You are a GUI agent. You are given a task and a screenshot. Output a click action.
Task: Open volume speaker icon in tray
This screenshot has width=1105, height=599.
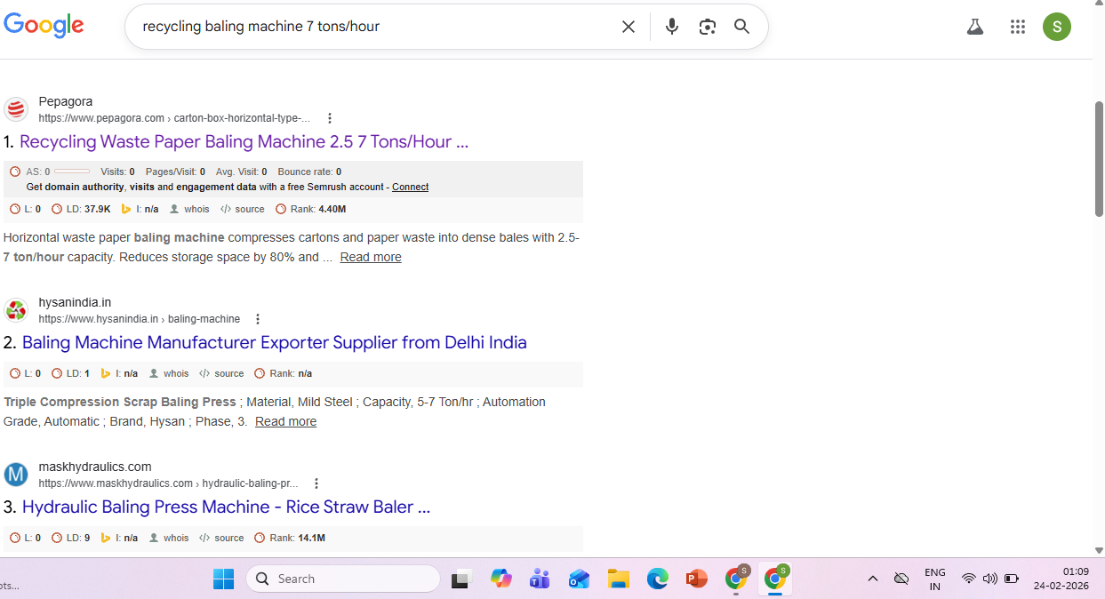[990, 579]
